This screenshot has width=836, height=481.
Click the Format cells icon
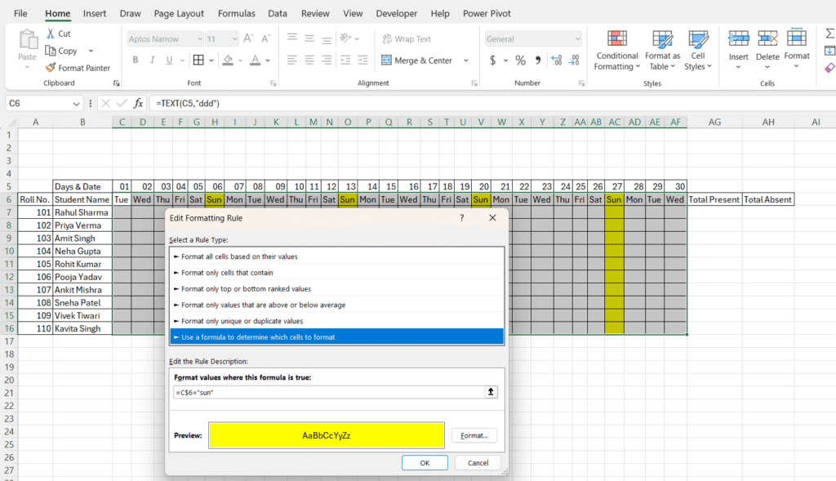coord(797,38)
